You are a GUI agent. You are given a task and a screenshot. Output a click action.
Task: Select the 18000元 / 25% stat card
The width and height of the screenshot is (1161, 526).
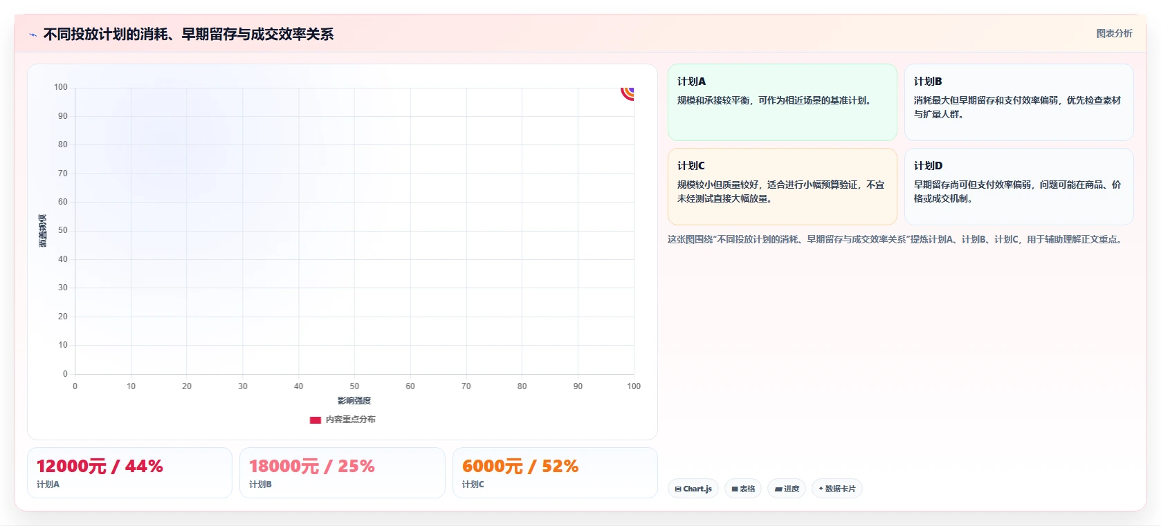[342, 473]
